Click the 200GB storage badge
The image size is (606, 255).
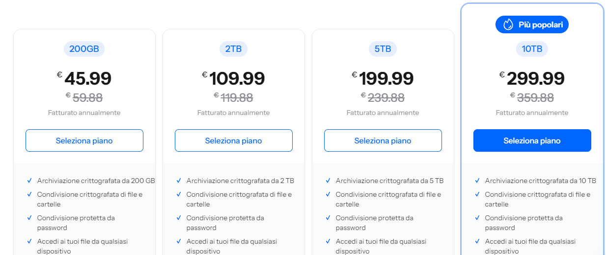[x=84, y=49]
